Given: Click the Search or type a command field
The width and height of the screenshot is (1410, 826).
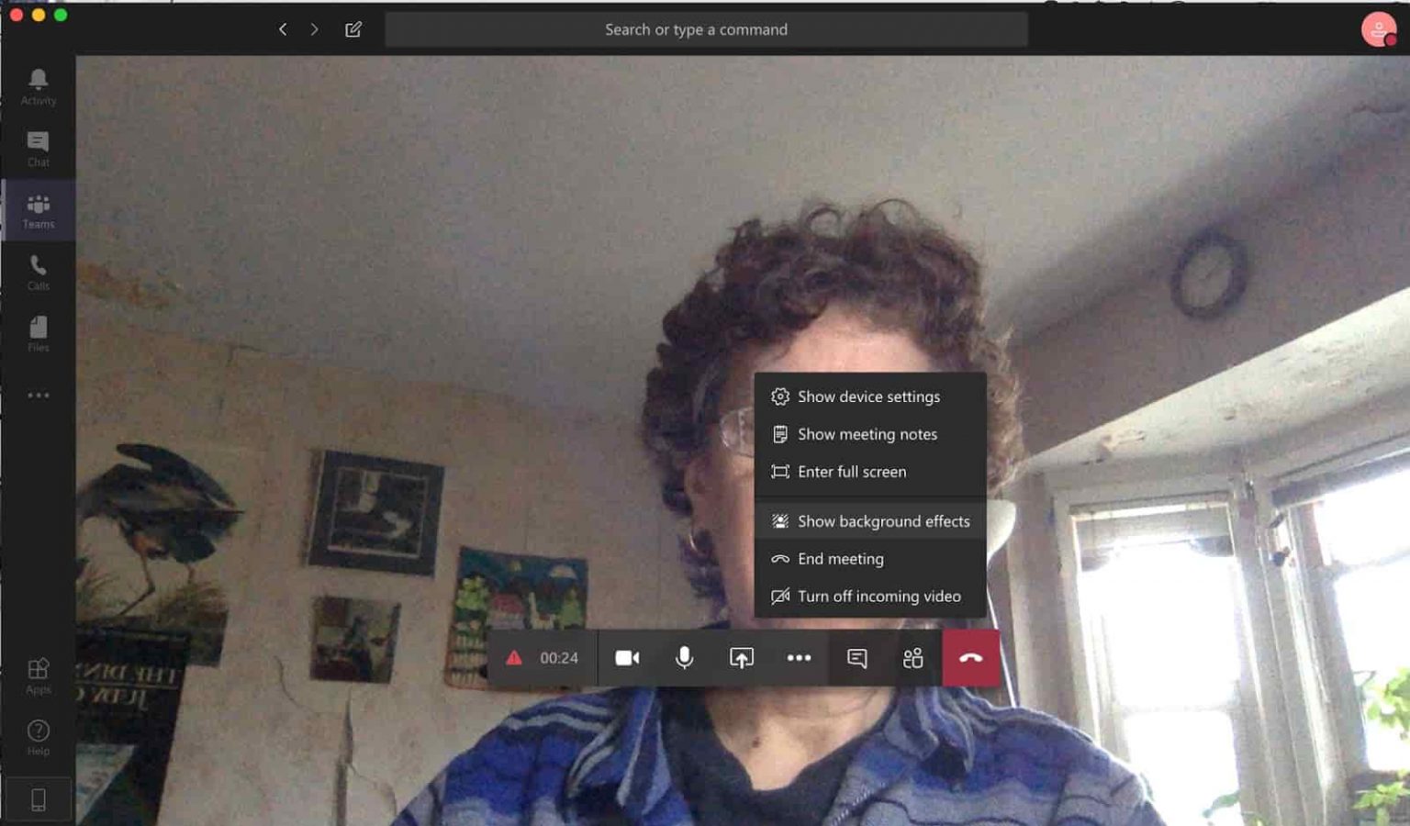Looking at the screenshot, I should 705,28.
